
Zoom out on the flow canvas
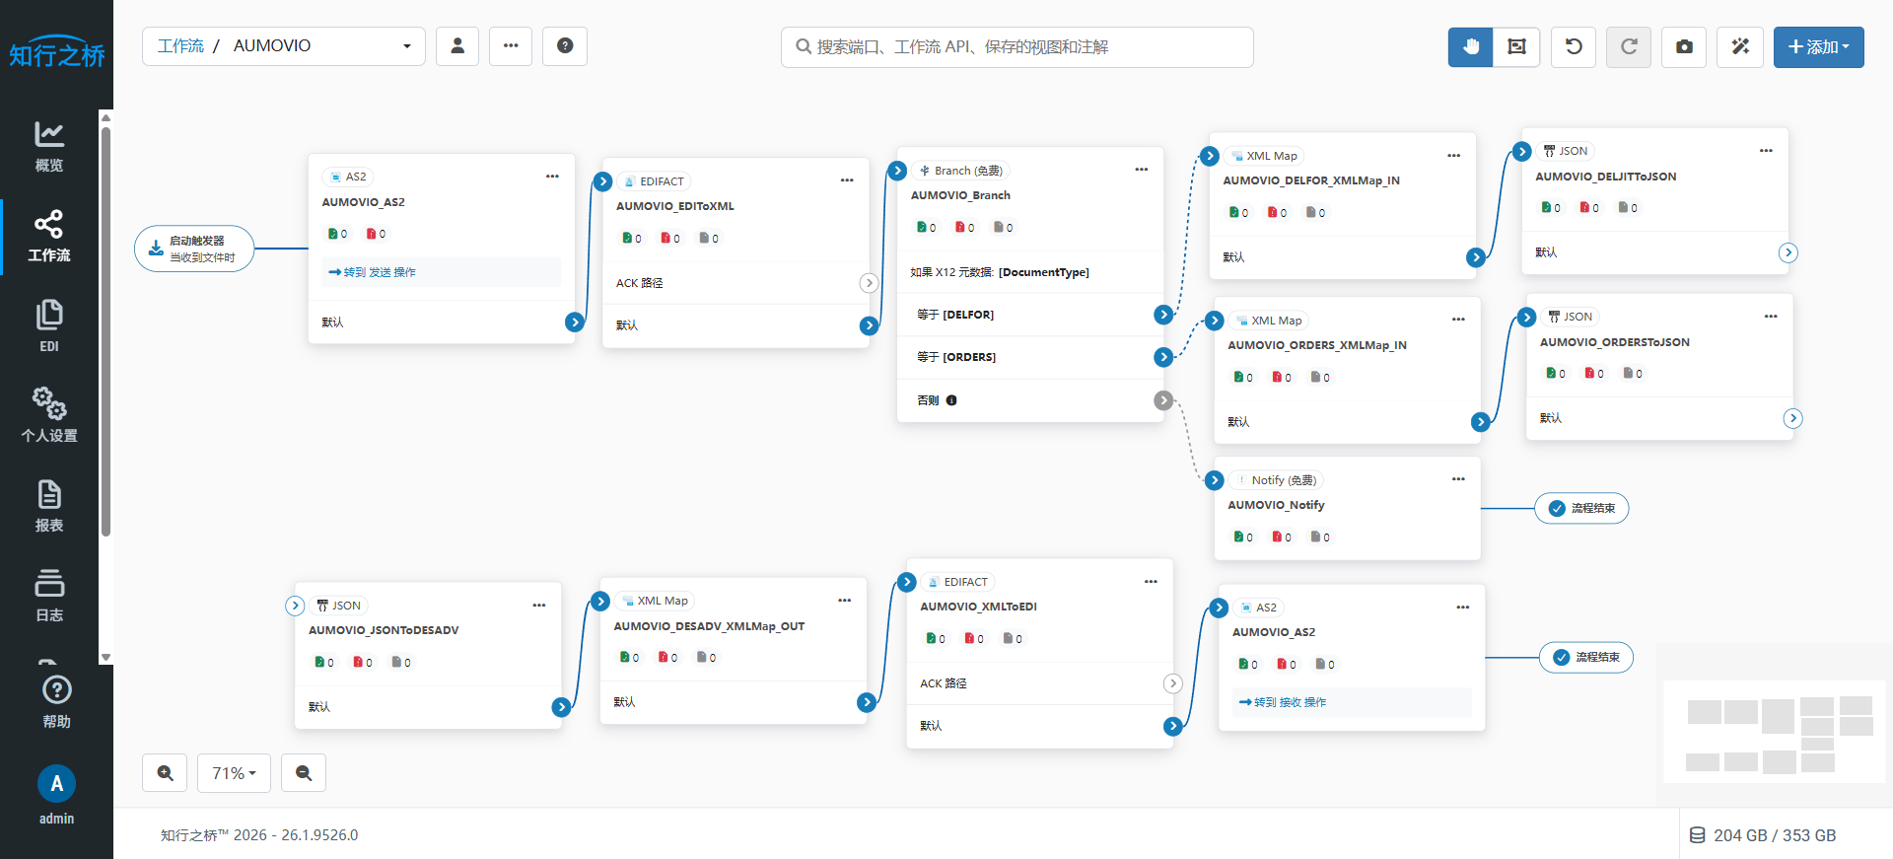(304, 773)
